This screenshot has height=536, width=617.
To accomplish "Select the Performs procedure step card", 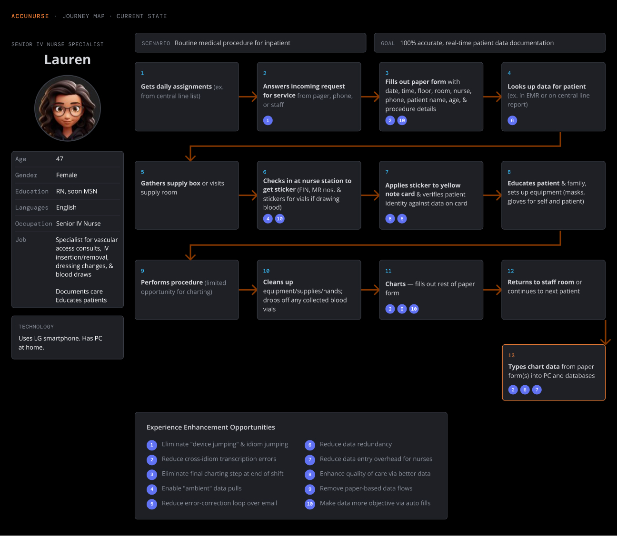I will pos(187,290).
